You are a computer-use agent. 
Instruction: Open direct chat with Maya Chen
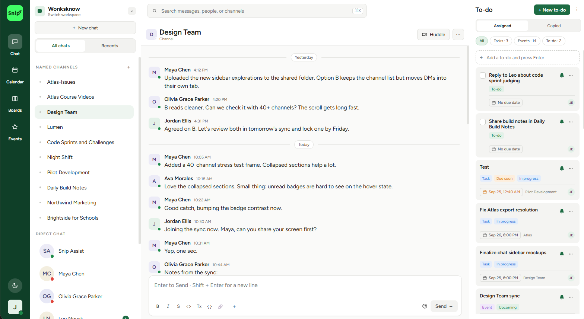(84, 274)
